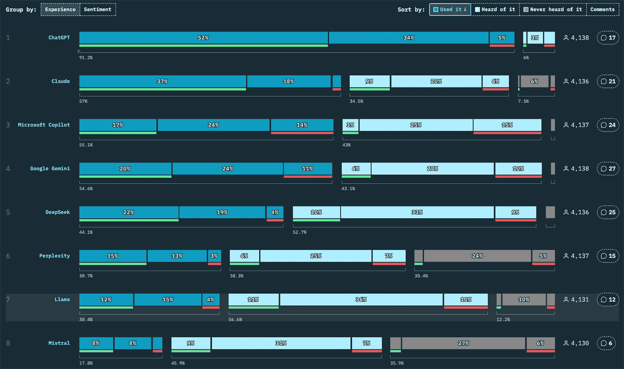Image resolution: width=624 pixels, height=369 pixels.
Task: Select DeepSeek 33% heard-of-it segment
Action: click(418, 213)
